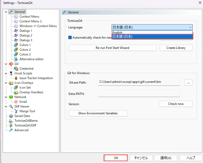
Task: Click the Context Menu gear icon
Action: click(16, 17)
